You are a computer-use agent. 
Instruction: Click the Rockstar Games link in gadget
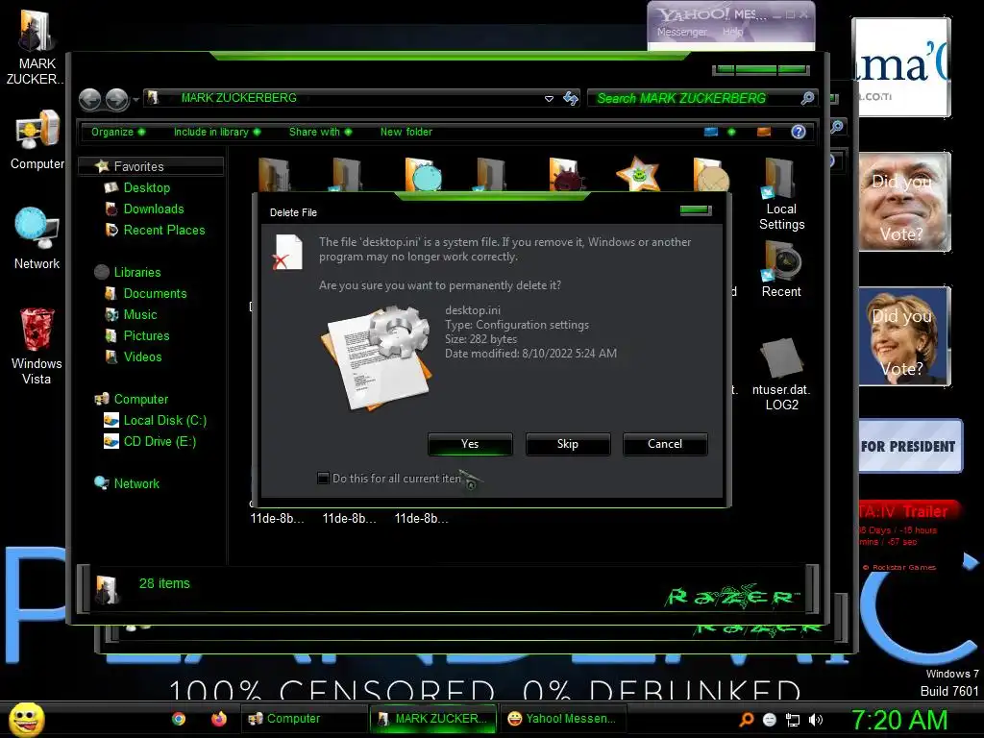tap(899, 567)
